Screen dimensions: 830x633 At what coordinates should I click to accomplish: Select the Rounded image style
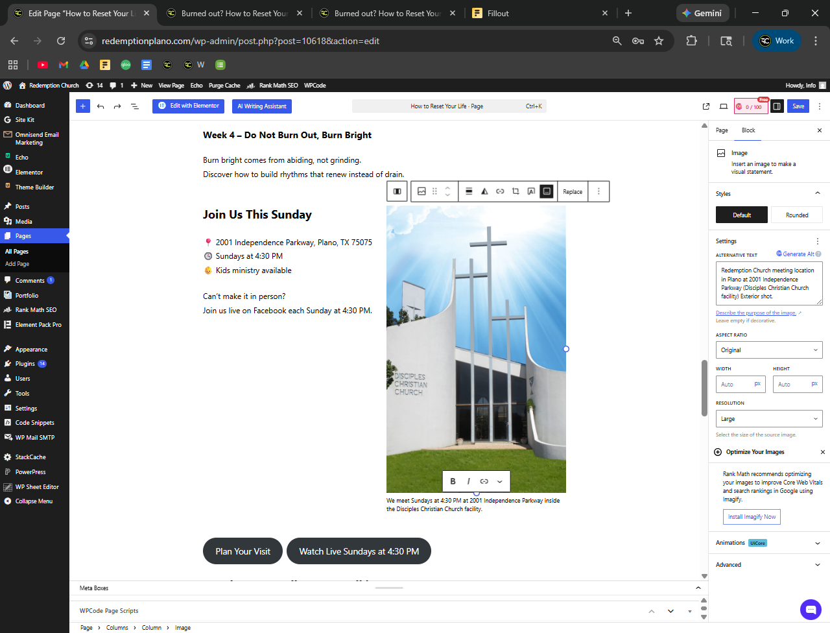pyautogui.click(x=797, y=215)
